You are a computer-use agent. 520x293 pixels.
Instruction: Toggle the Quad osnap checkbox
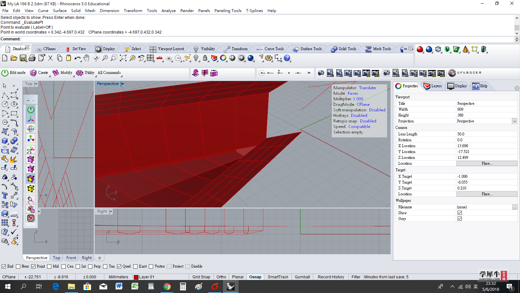coord(119,266)
